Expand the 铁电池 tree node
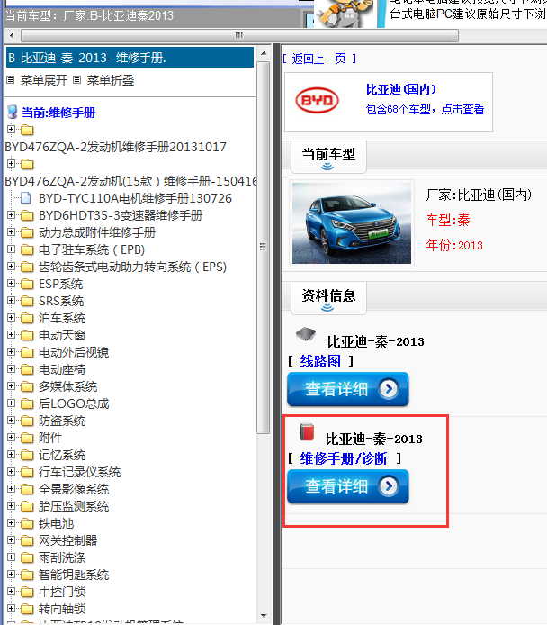Image resolution: width=547 pixels, height=625 pixels. coord(11,523)
